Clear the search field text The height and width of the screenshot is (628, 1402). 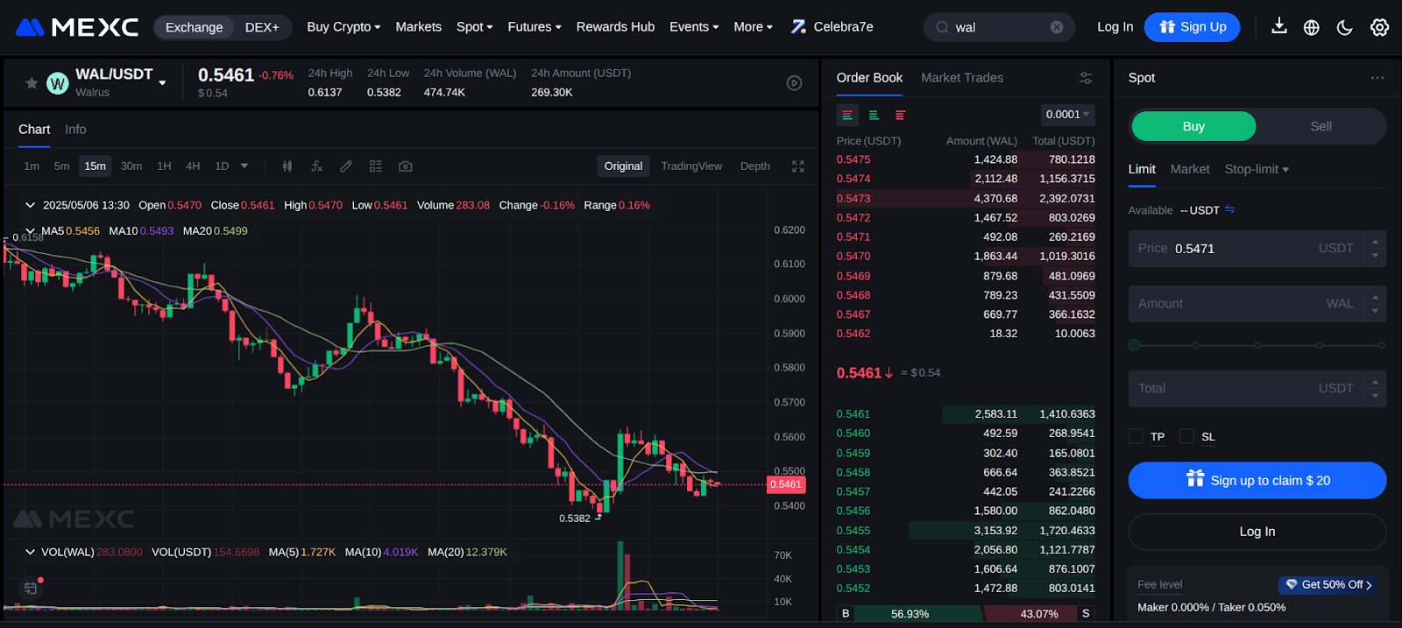coord(1057,27)
